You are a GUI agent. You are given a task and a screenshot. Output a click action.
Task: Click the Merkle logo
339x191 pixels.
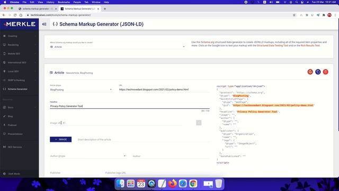(x=20, y=24)
